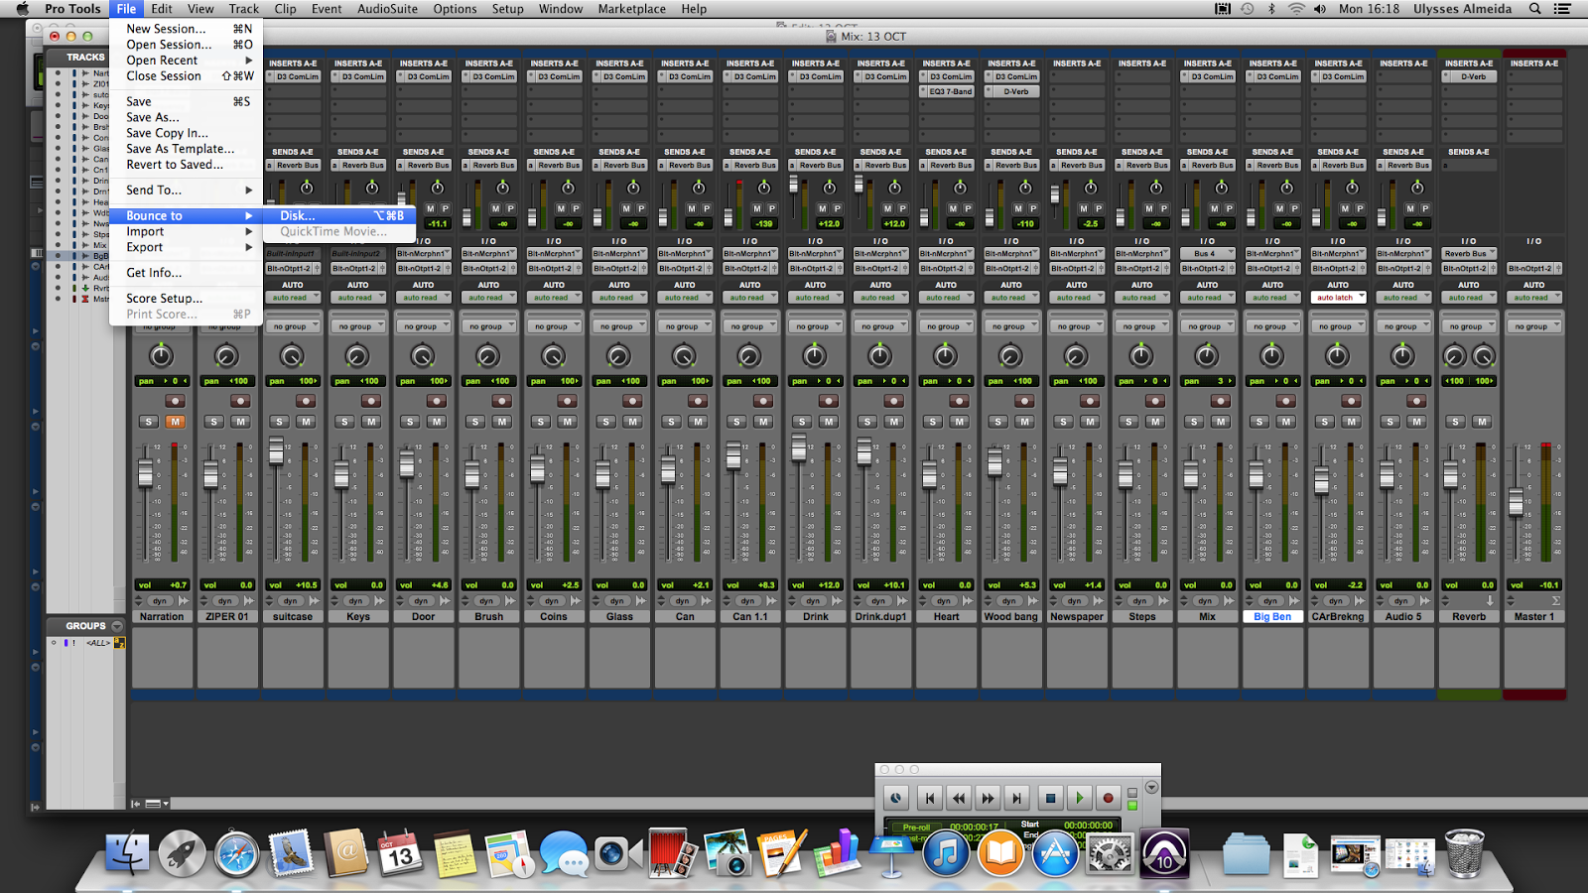The image size is (1588, 893).
Task: Open automation mode dropdown on the Reverb track
Action: (x=1469, y=298)
